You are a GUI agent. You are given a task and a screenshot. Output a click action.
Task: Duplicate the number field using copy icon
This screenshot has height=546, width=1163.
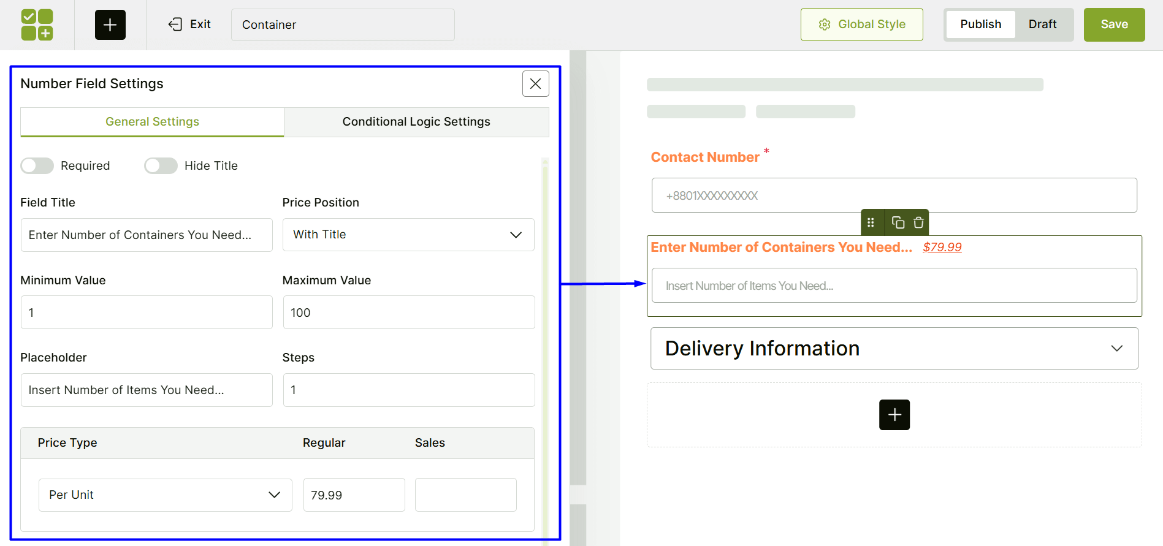click(898, 222)
